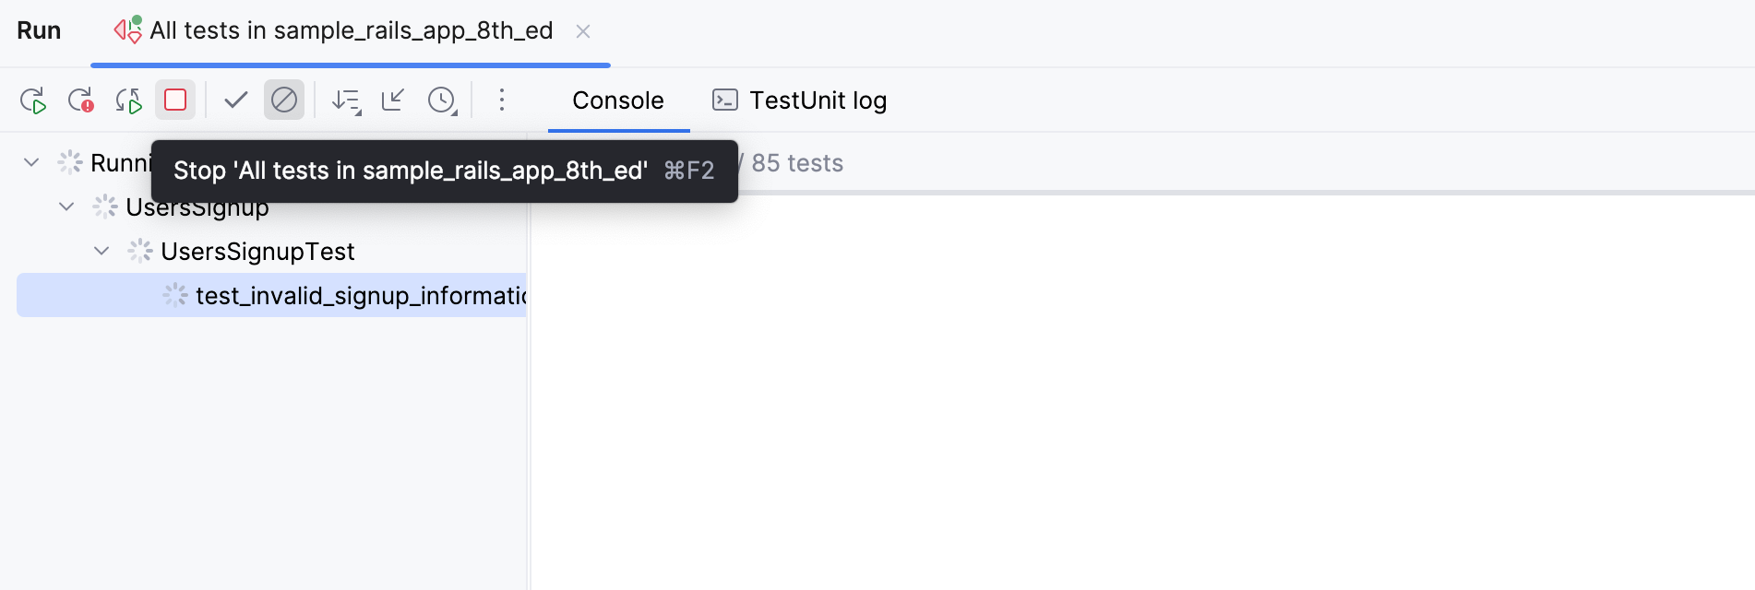1755x590 pixels.
Task: Collapse the Running tests root node
Action: coord(30,161)
